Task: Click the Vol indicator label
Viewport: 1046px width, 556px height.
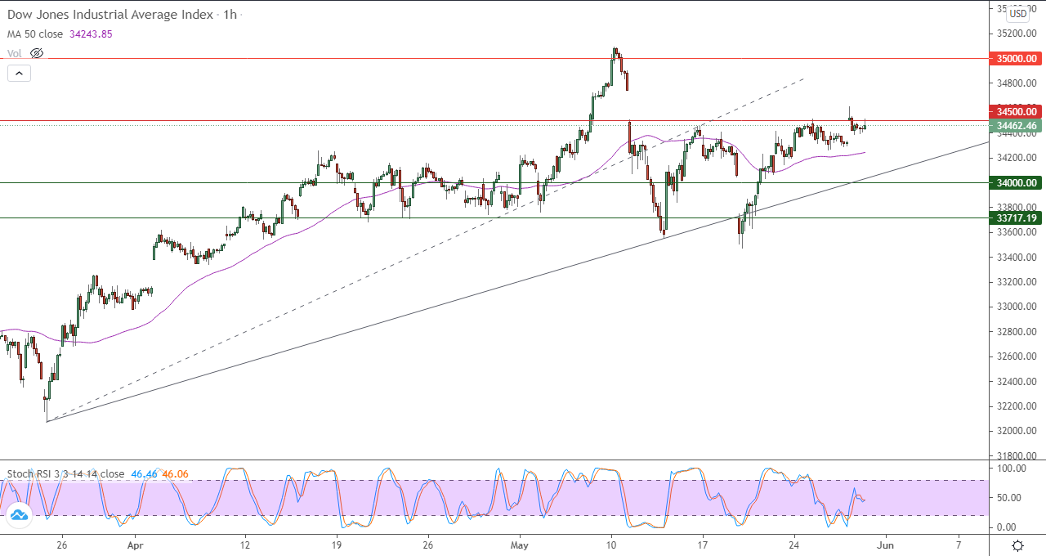Action: (15, 53)
